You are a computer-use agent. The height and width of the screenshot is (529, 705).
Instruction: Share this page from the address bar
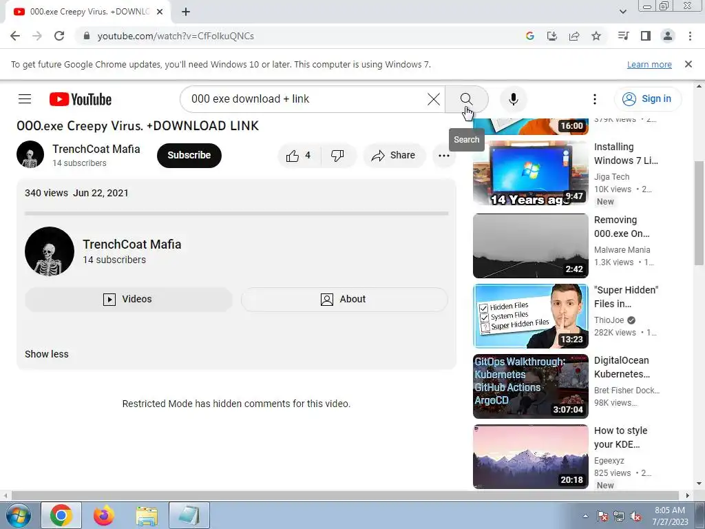(574, 36)
